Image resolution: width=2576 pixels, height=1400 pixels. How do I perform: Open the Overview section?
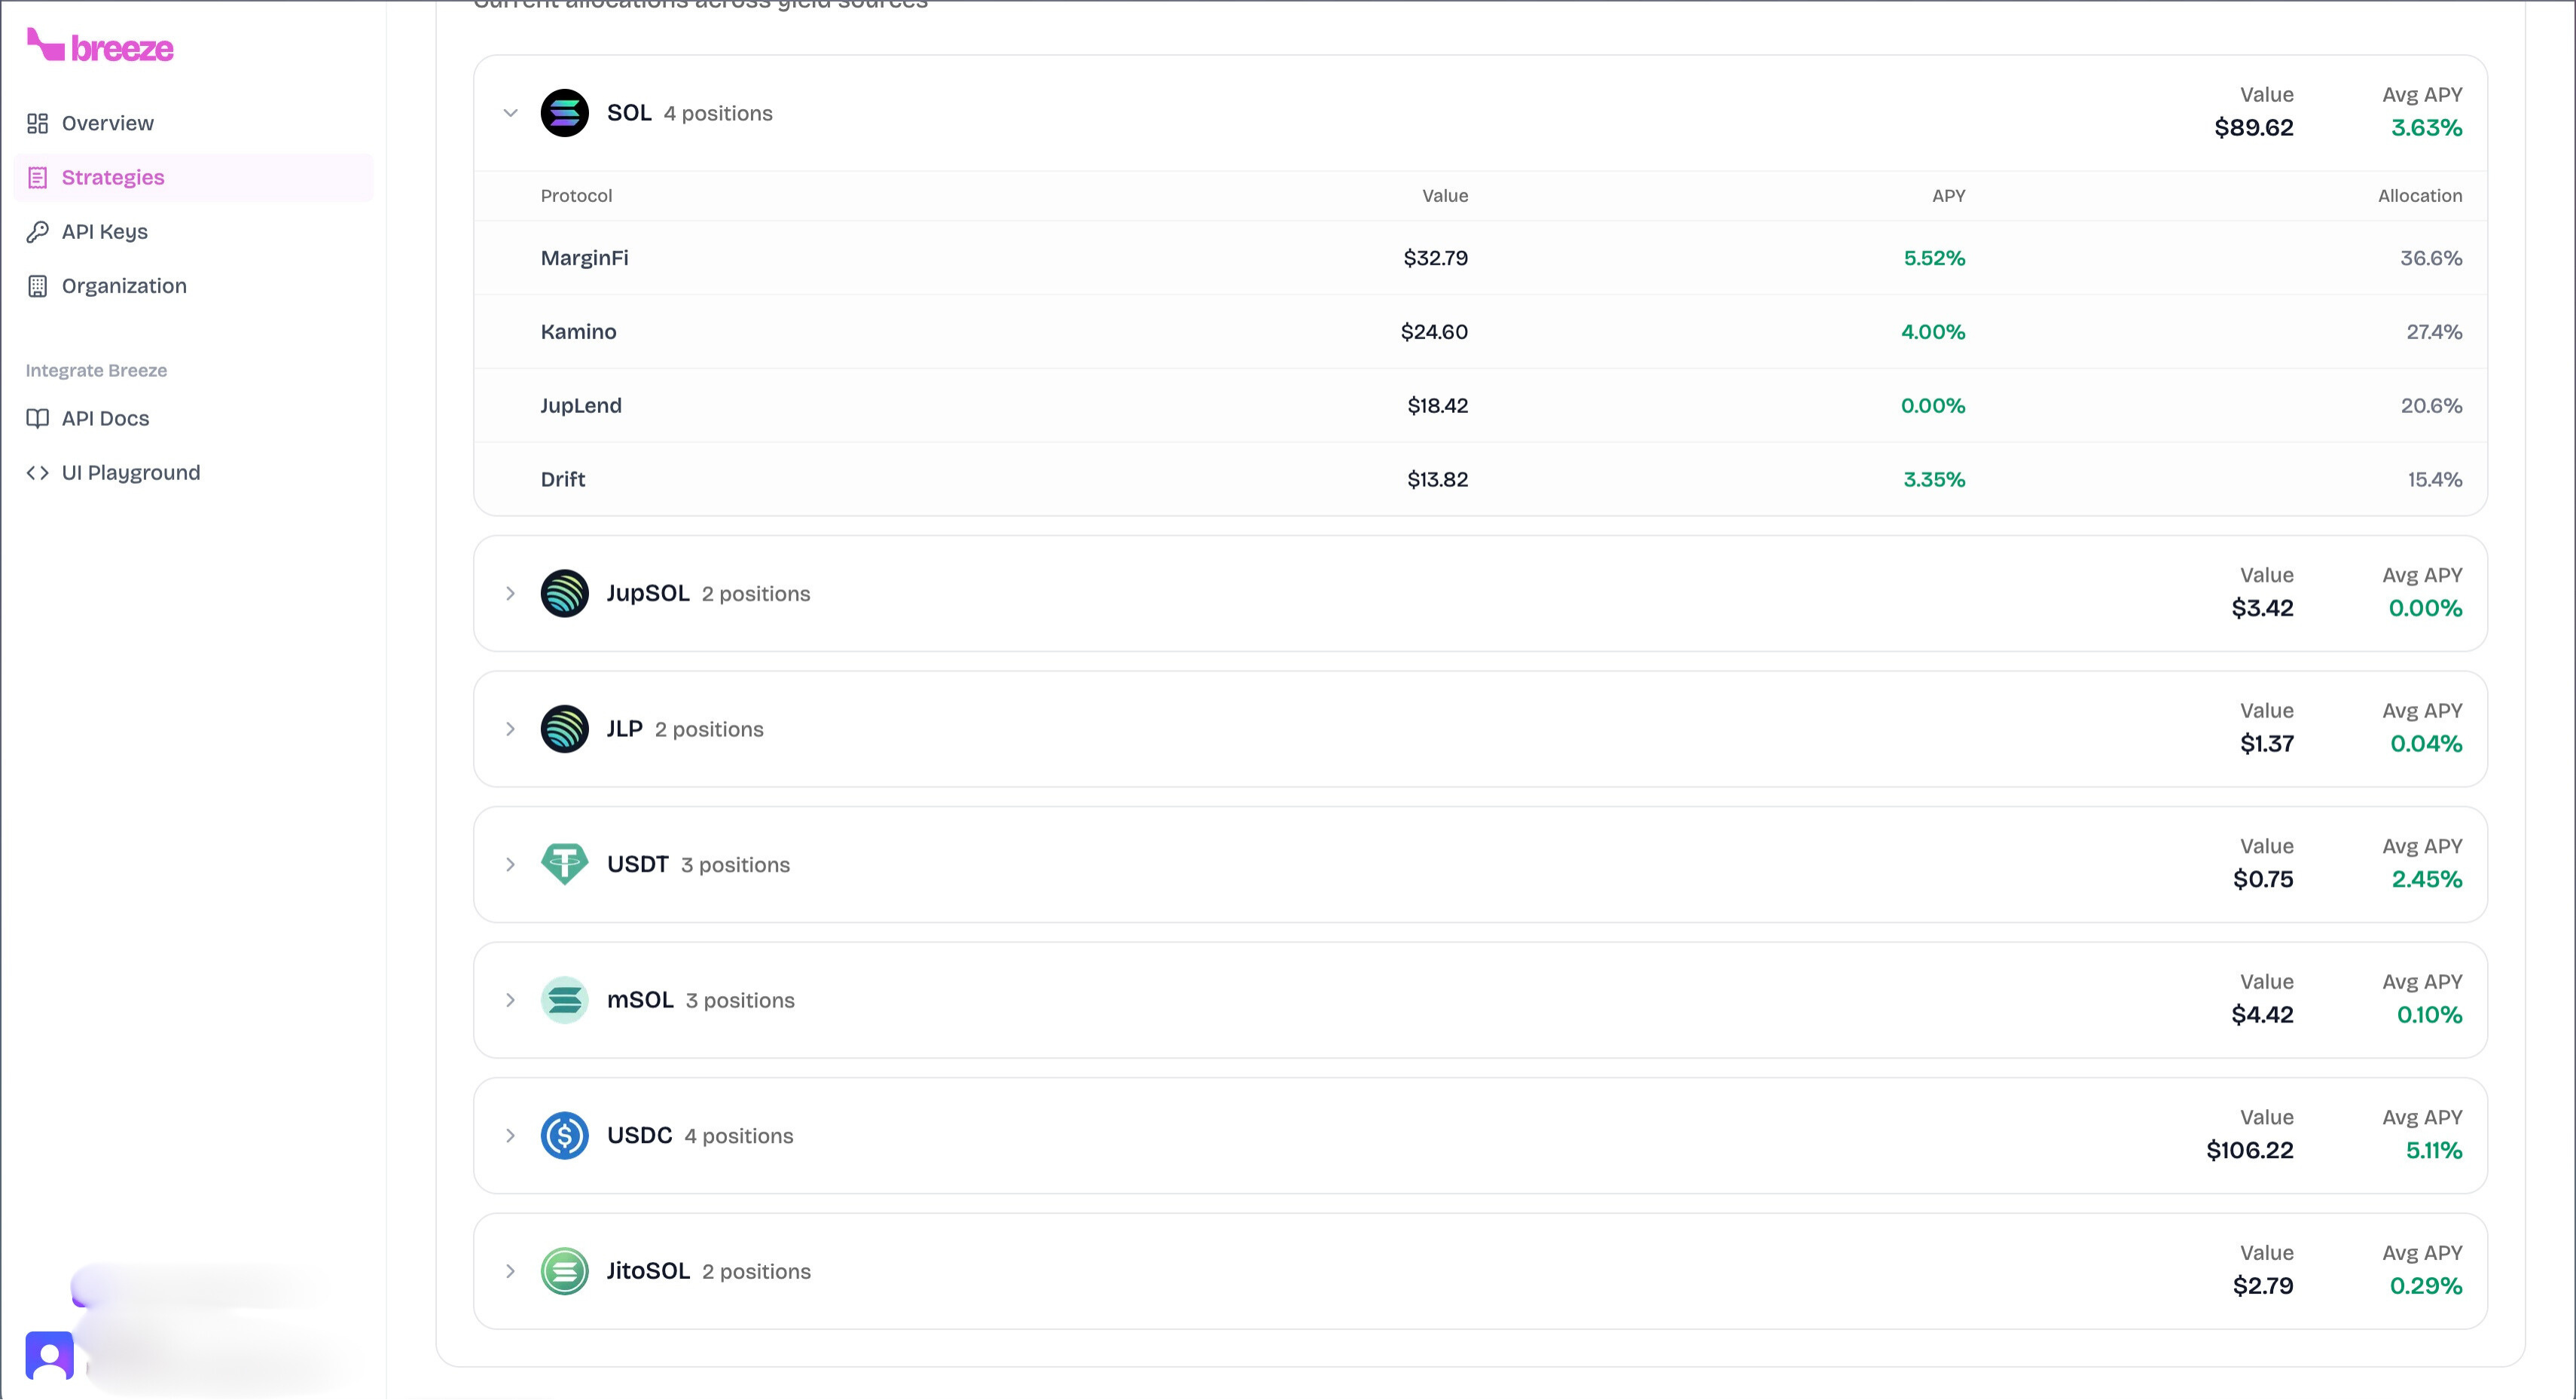point(107,122)
